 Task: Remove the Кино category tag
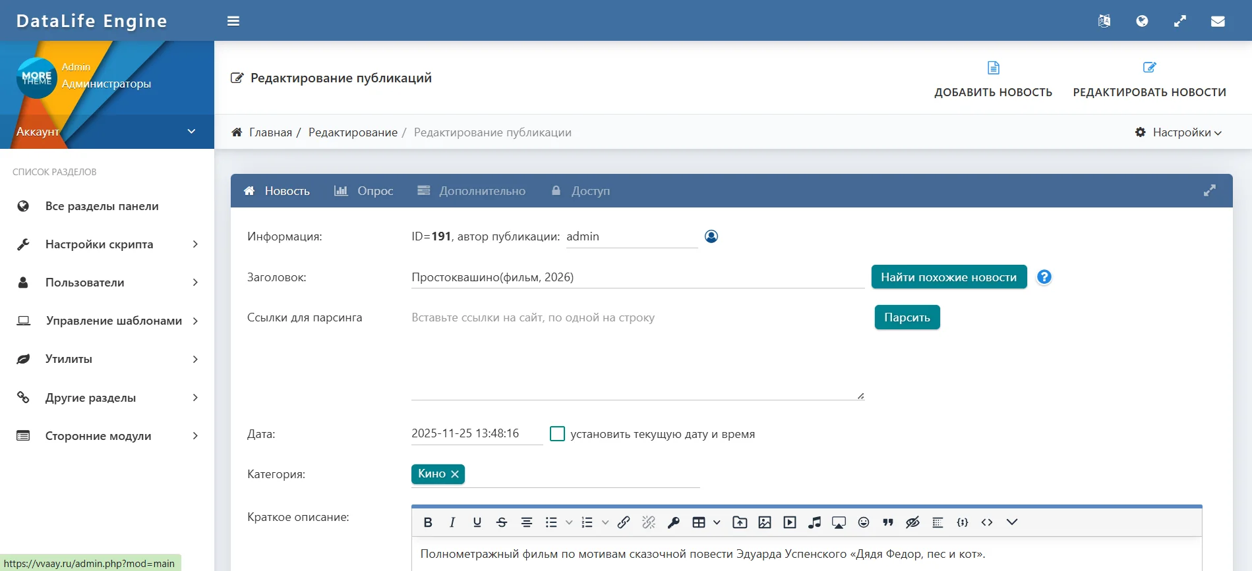pos(455,474)
